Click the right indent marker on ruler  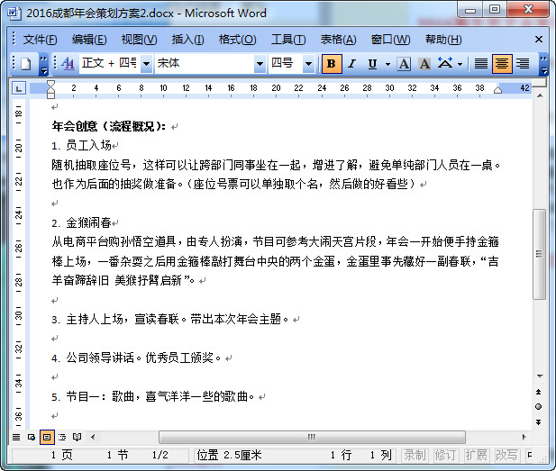(x=497, y=90)
